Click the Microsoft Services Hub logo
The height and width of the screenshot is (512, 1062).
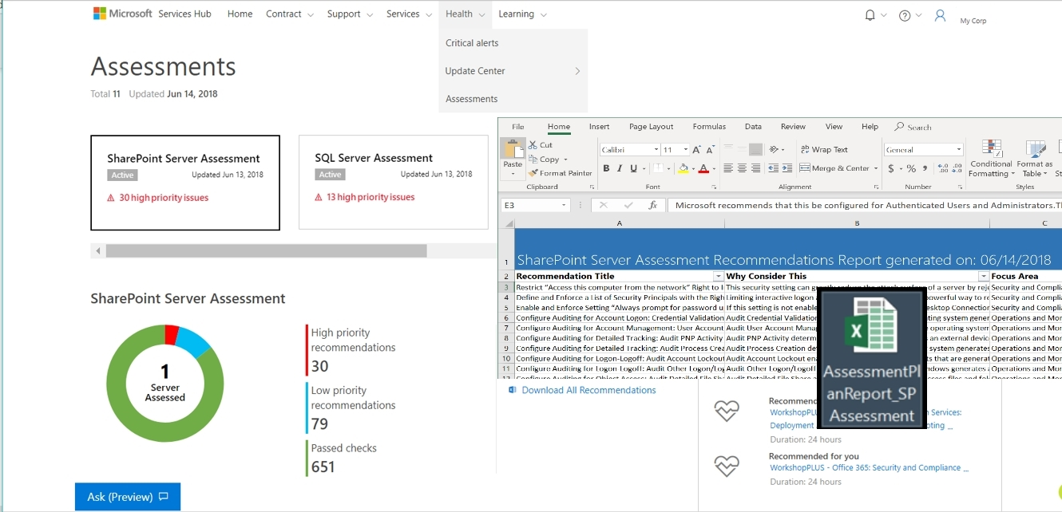pos(153,14)
